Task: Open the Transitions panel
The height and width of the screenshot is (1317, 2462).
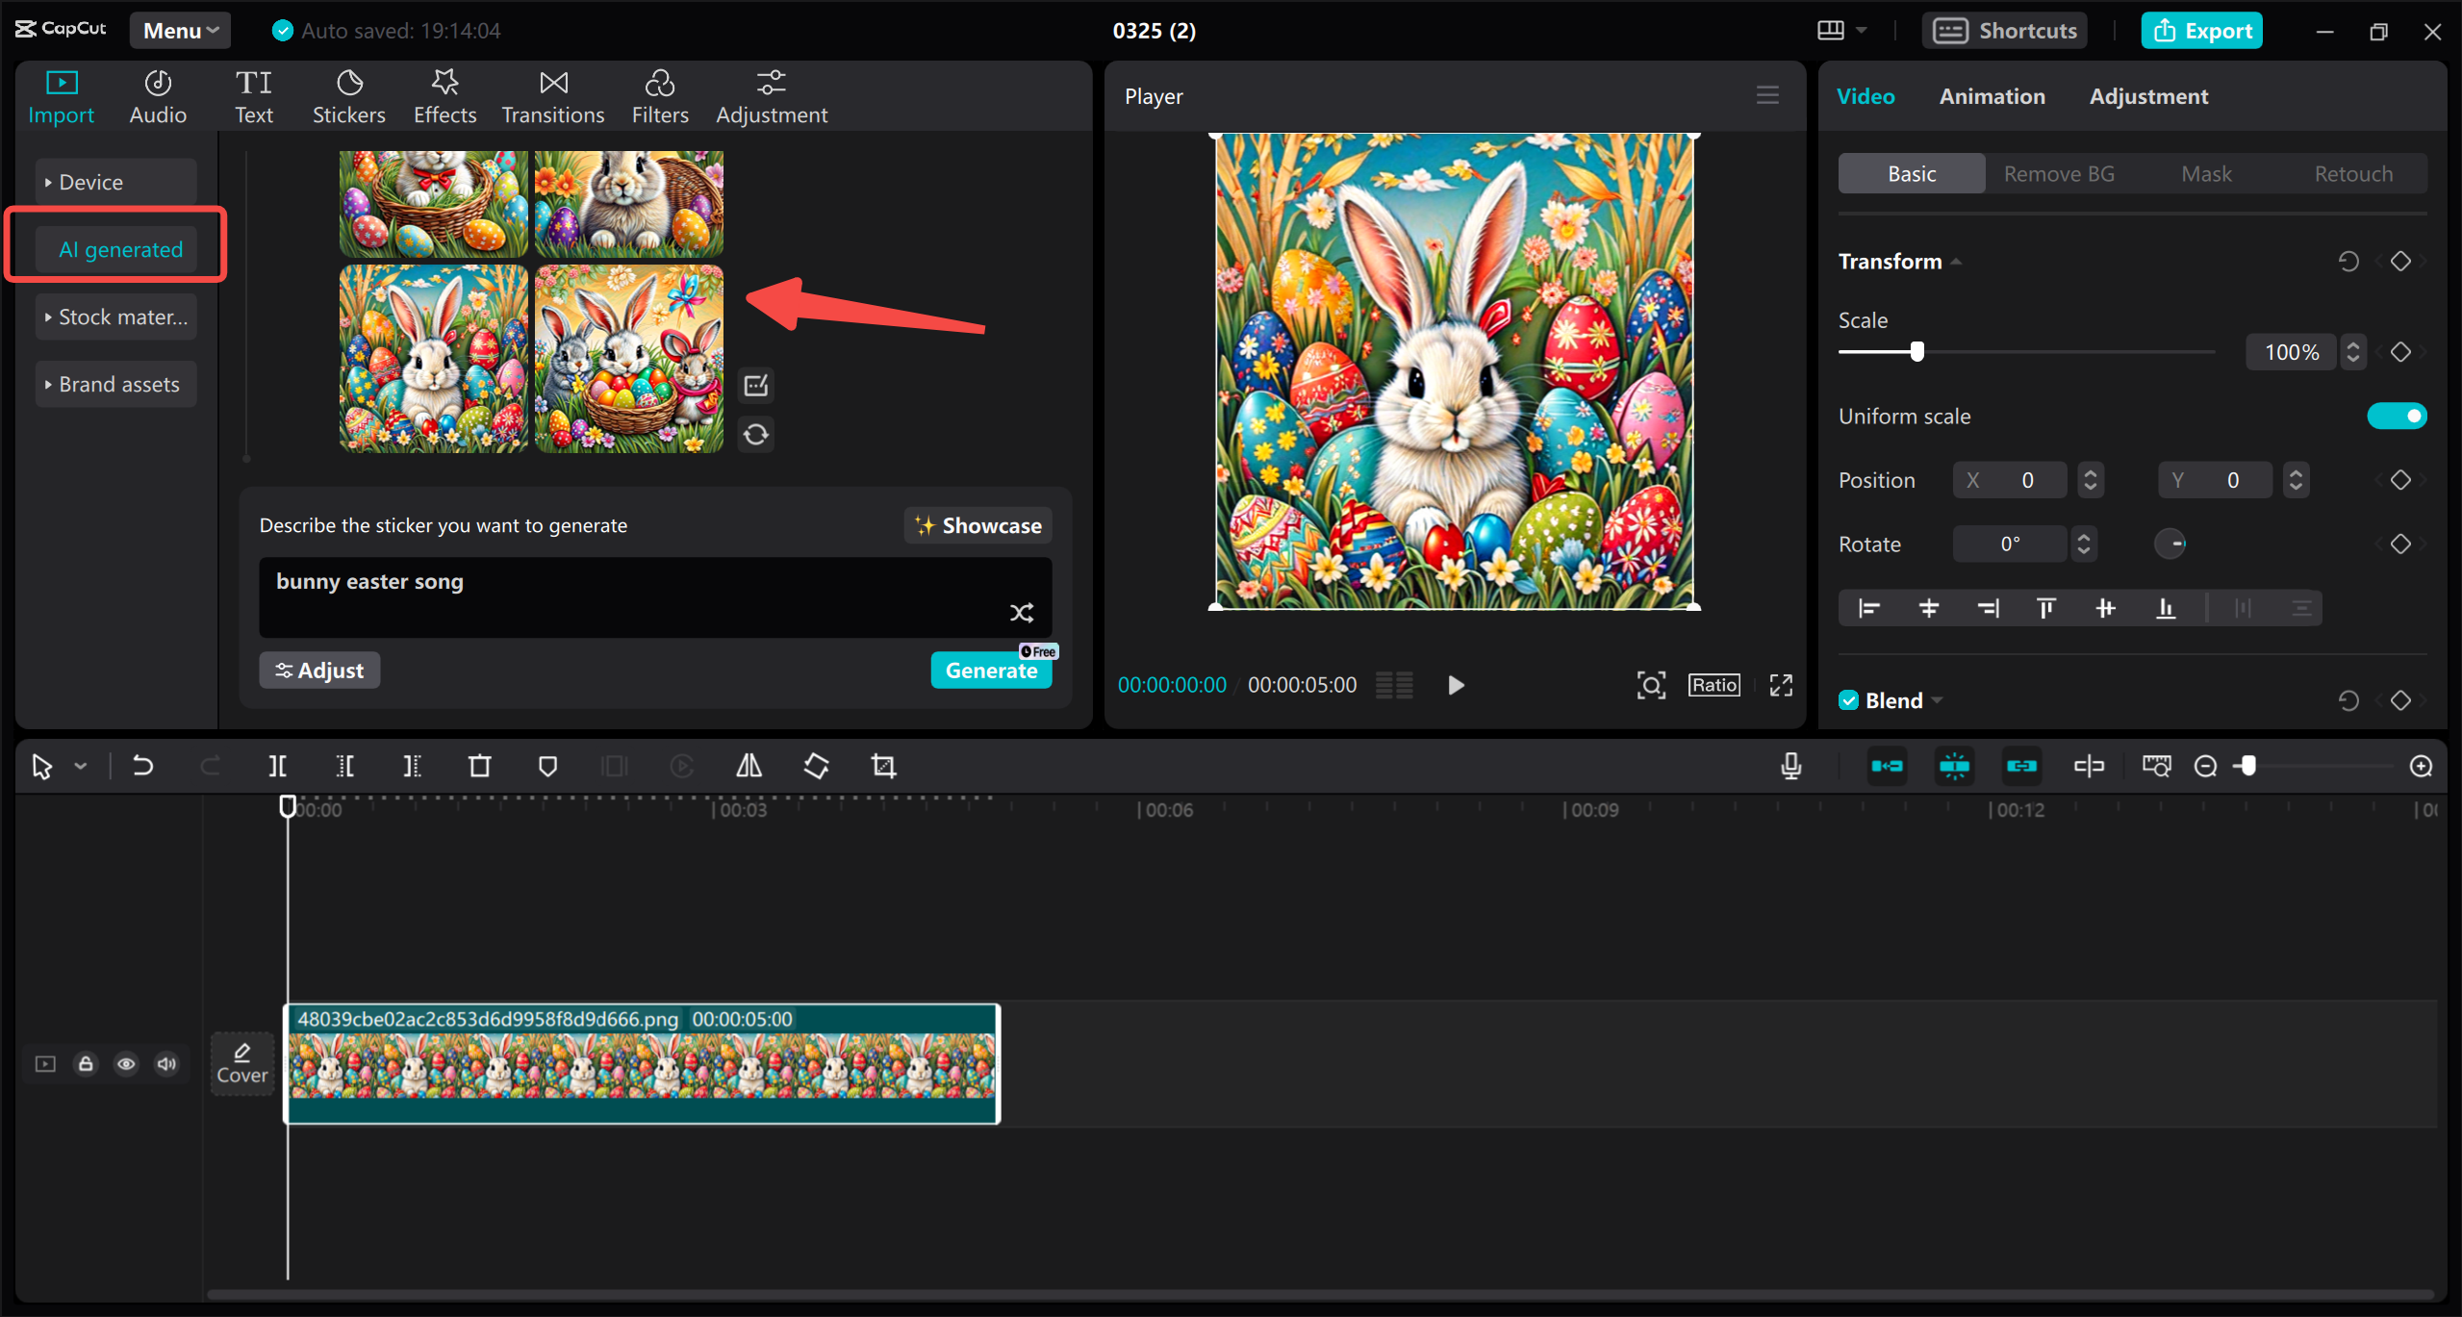Action: pos(552,94)
